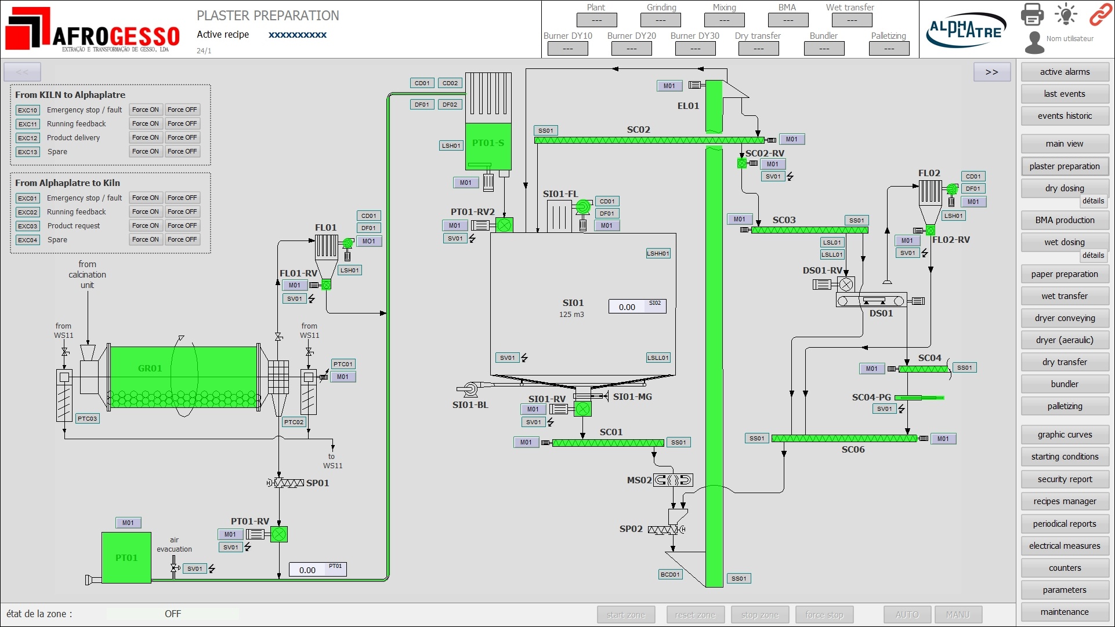This screenshot has height=627, width=1115.
Task: Click the SC01 screw conveyor
Action: (x=608, y=443)
